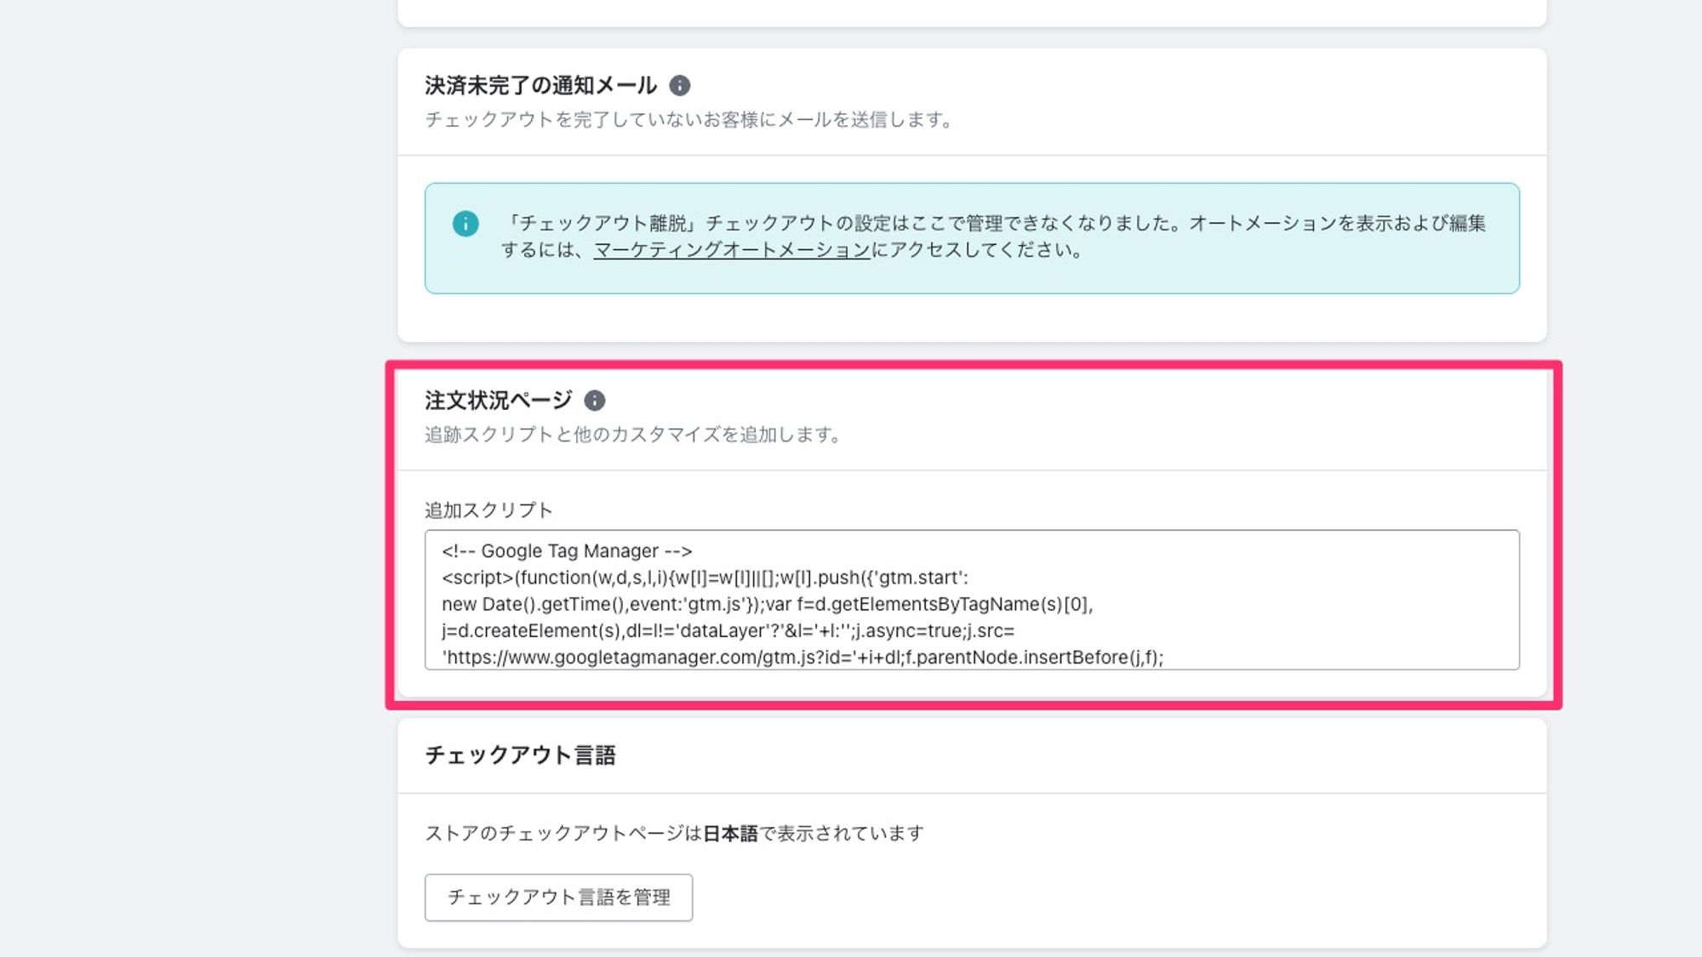Click text チェックアウトを完了していないお客様にメールを送信します。

click(689, 120)
